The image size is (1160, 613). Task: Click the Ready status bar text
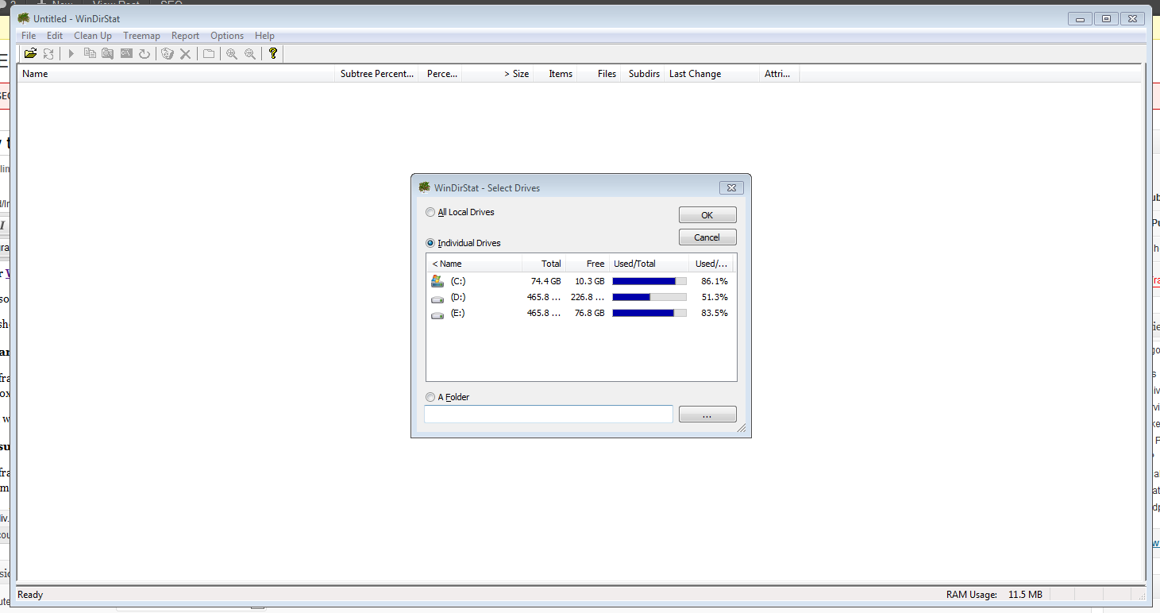click(x=30, y=595)
